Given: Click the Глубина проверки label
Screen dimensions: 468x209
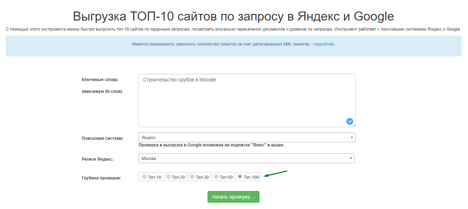Looking at the screenshot, I should [x=101, y=178].
